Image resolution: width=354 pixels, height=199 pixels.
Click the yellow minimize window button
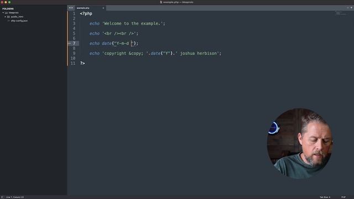tap(6, 2)
